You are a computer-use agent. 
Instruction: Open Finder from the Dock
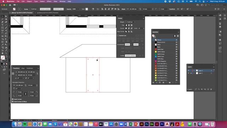15,124
